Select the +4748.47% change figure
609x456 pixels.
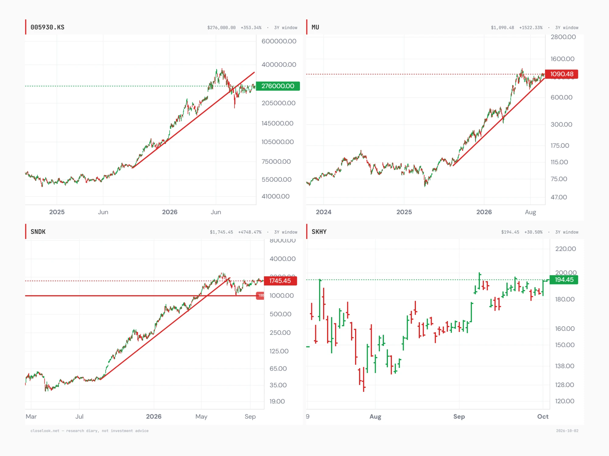(x=250, y=232)
